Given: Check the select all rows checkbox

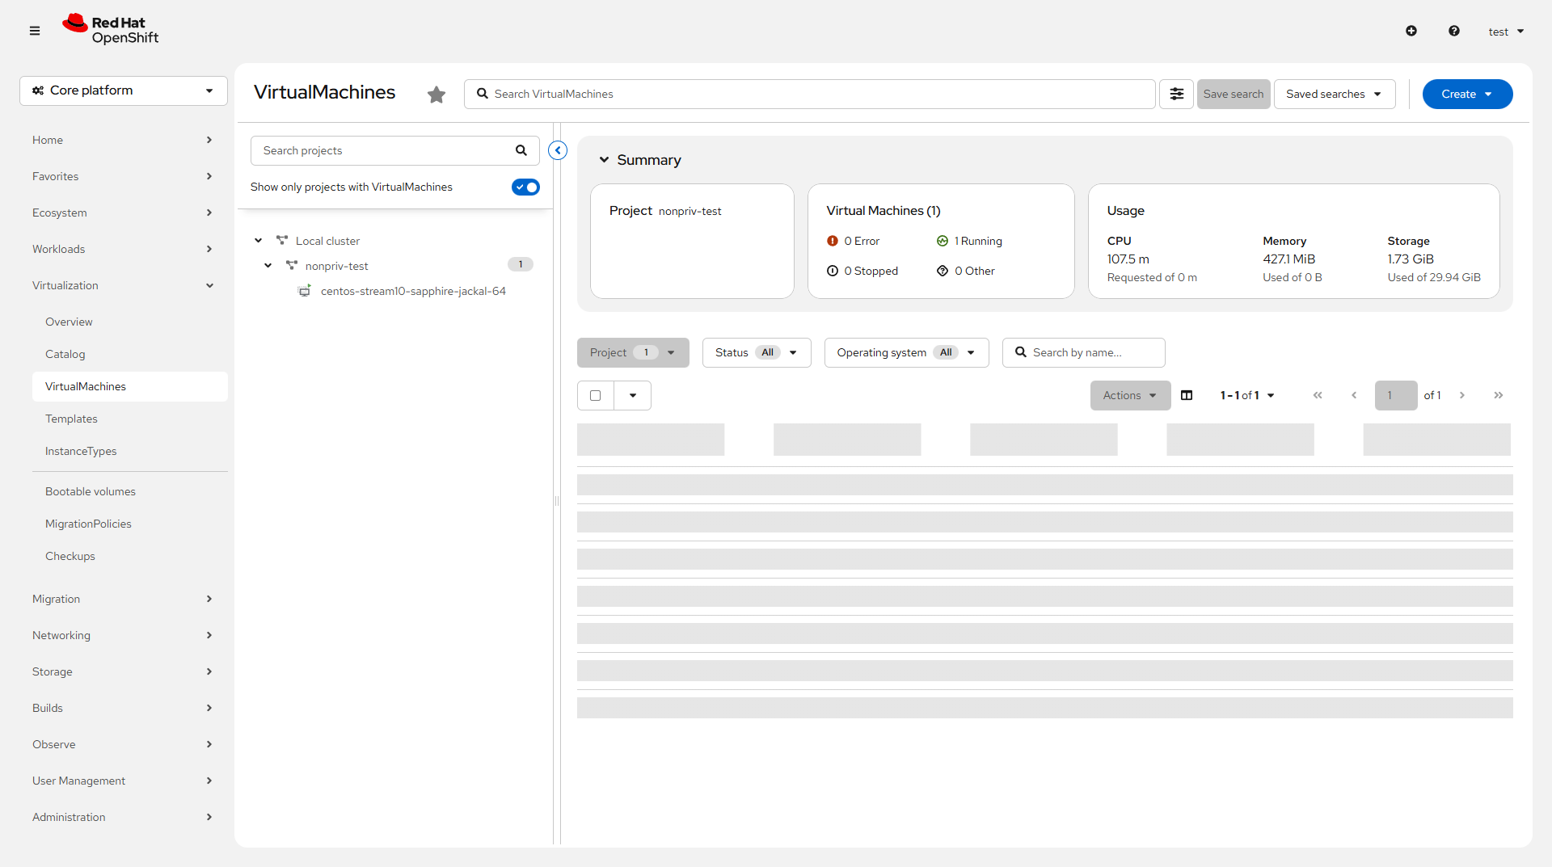Looking at the screenshot, I should (596, 395).
